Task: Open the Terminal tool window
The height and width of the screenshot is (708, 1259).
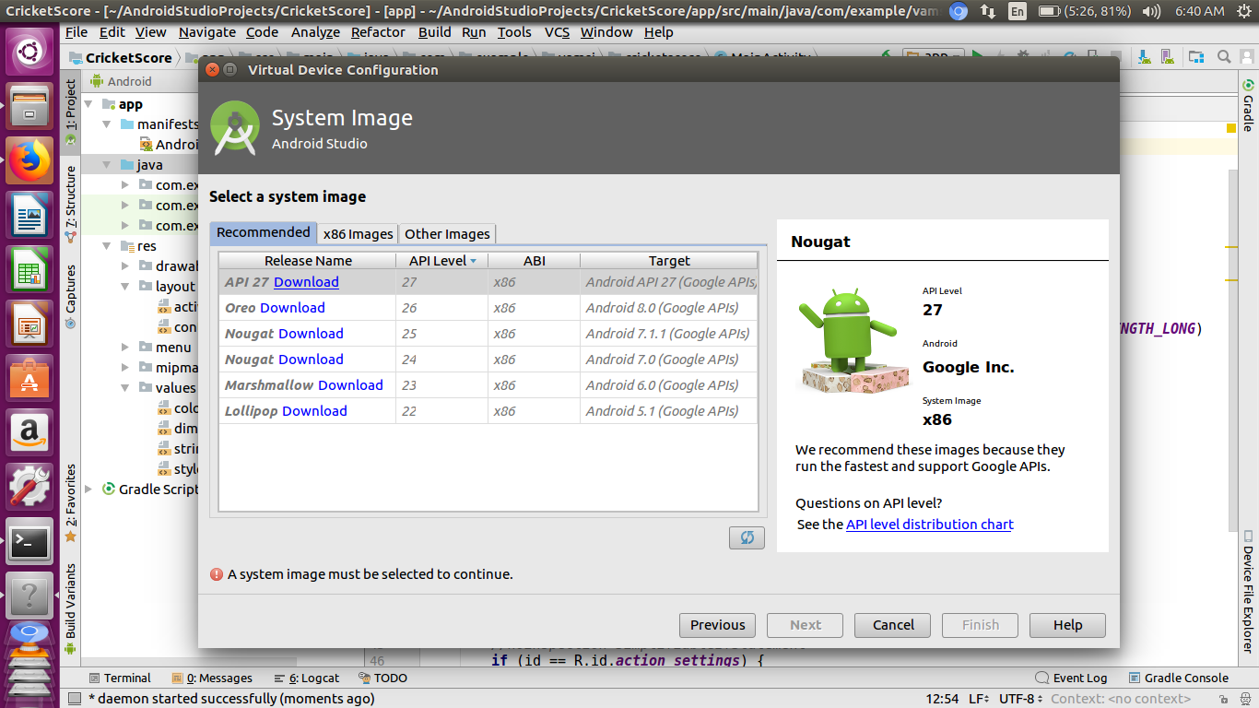Action: (119, 678)
